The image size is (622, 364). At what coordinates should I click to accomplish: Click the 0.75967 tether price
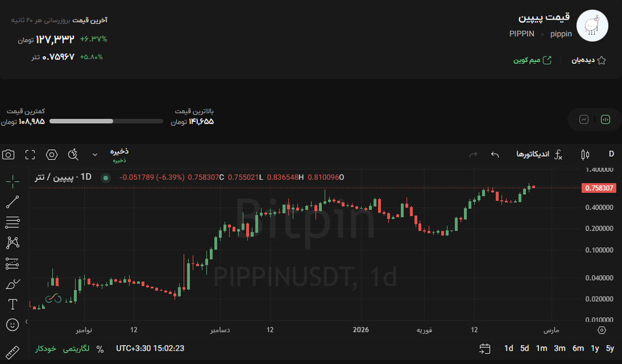[x=58, y=57]
